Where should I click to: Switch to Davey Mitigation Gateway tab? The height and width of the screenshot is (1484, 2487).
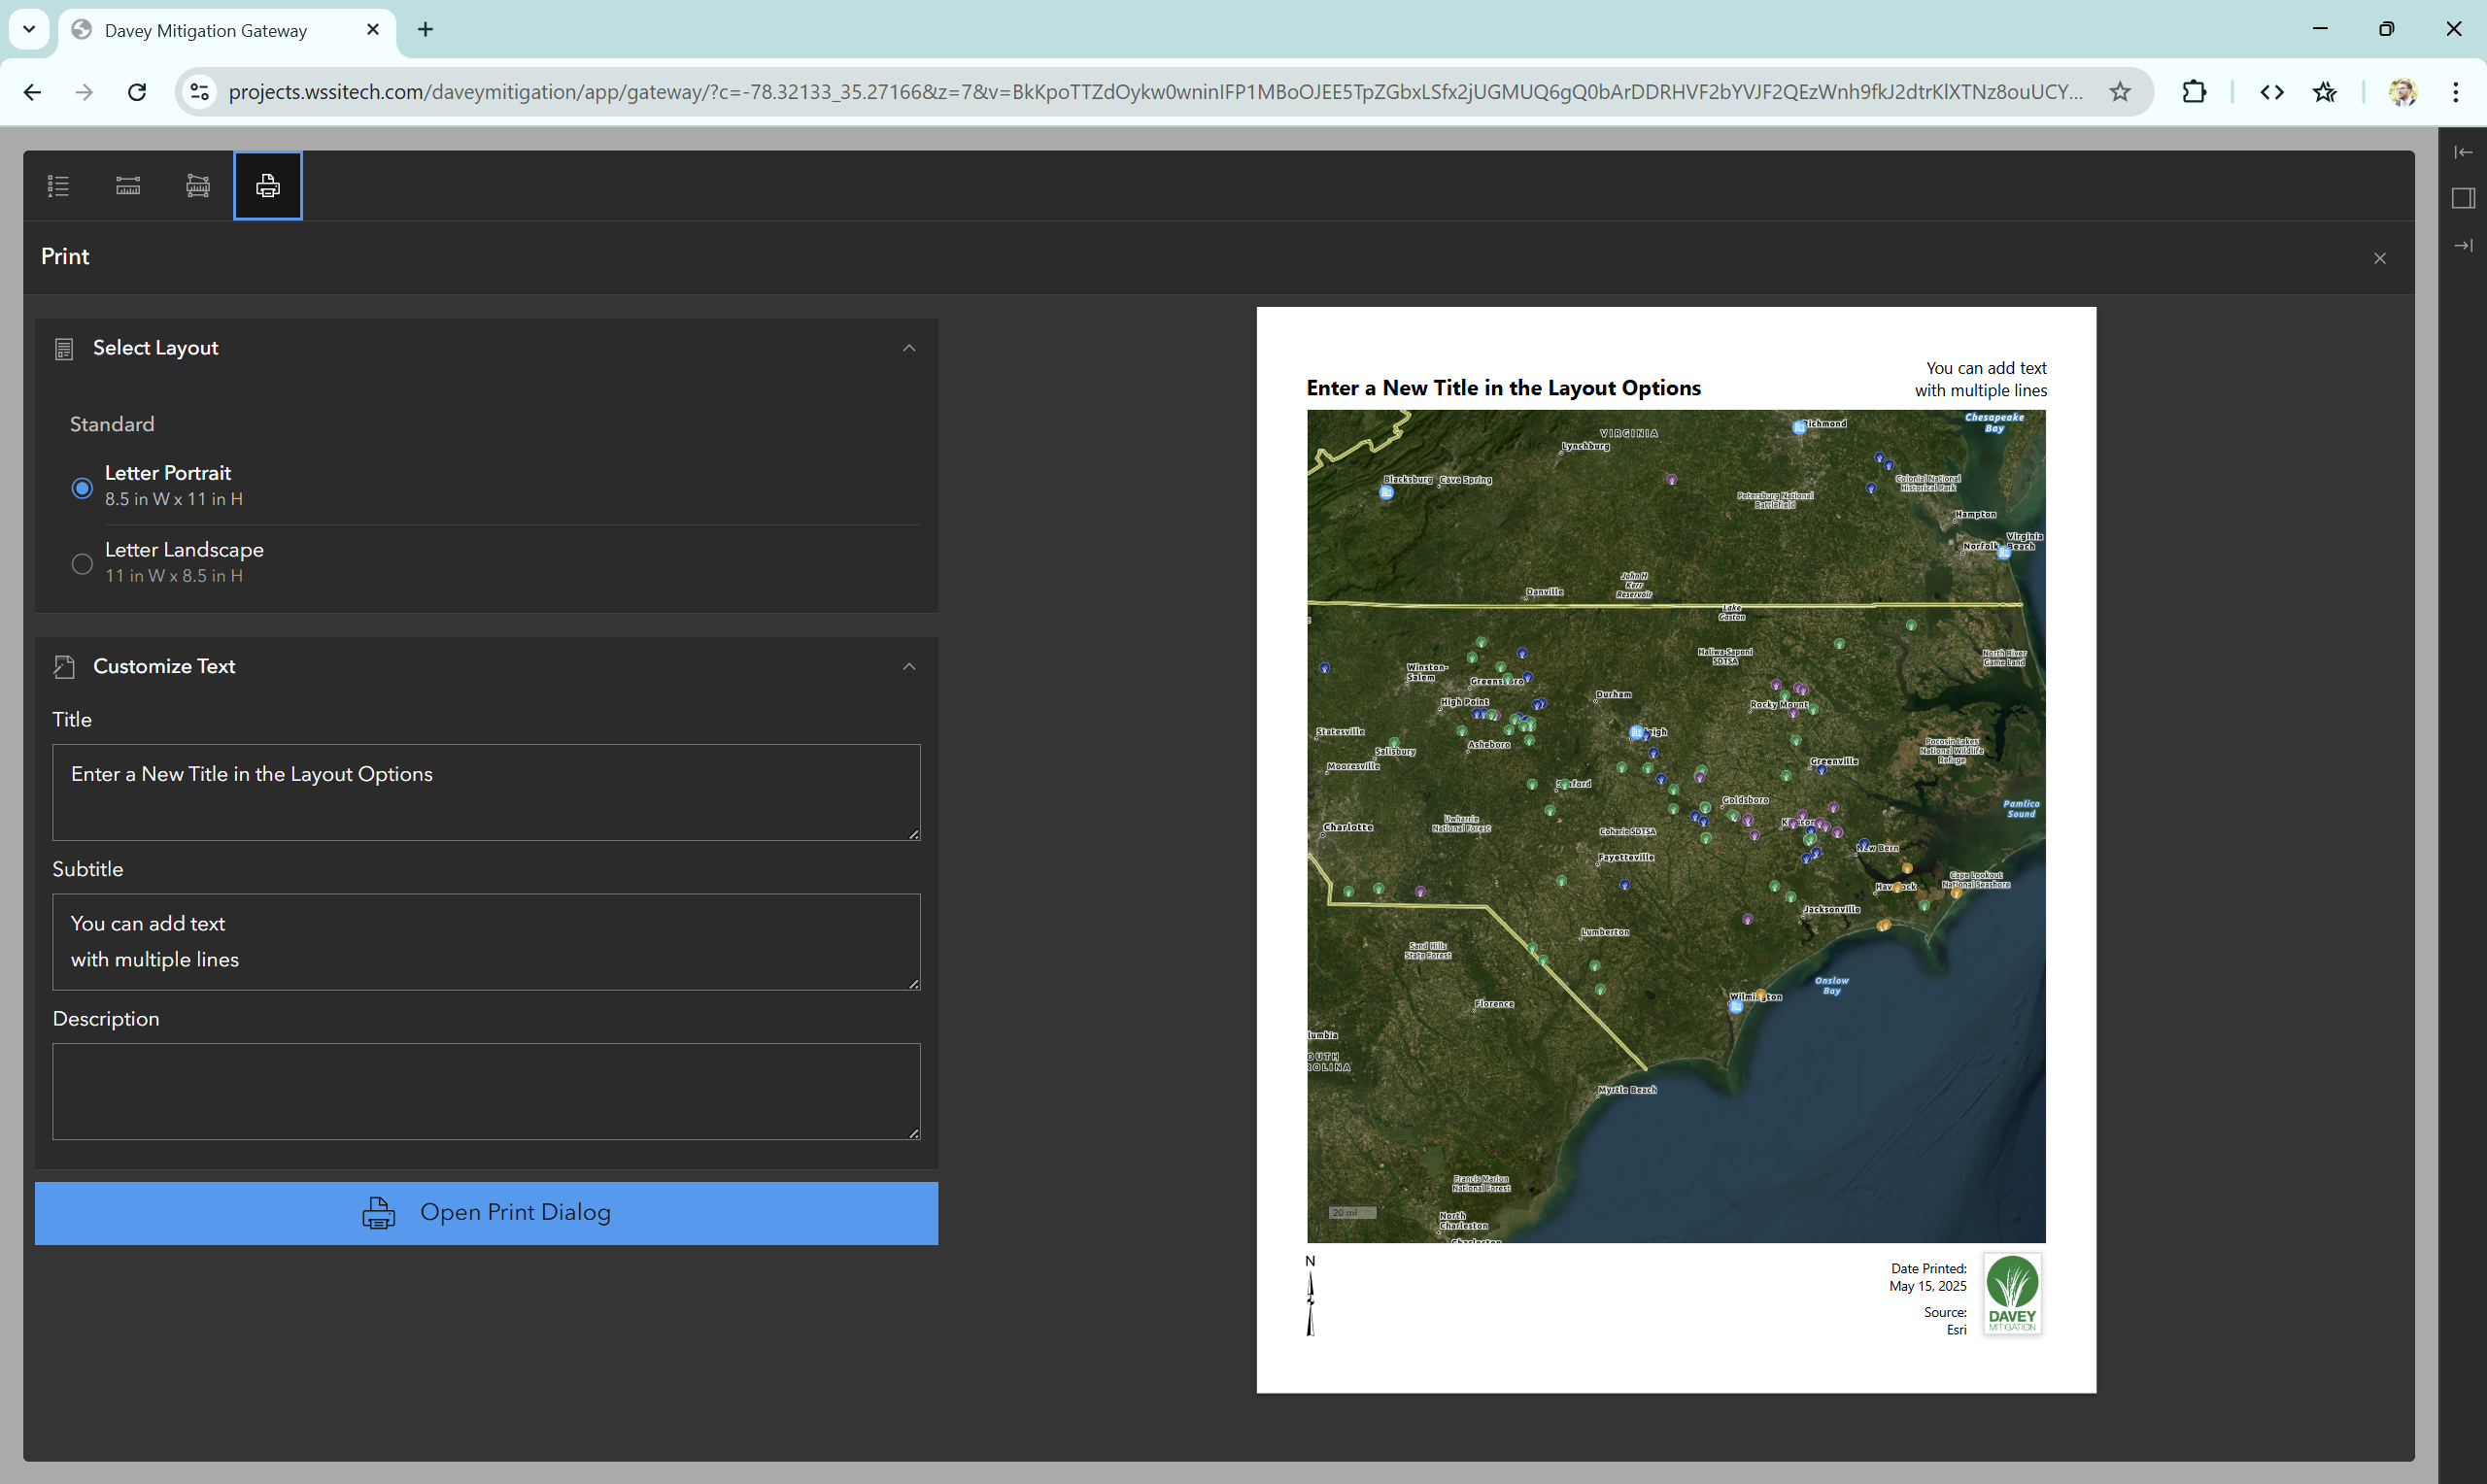206,31
